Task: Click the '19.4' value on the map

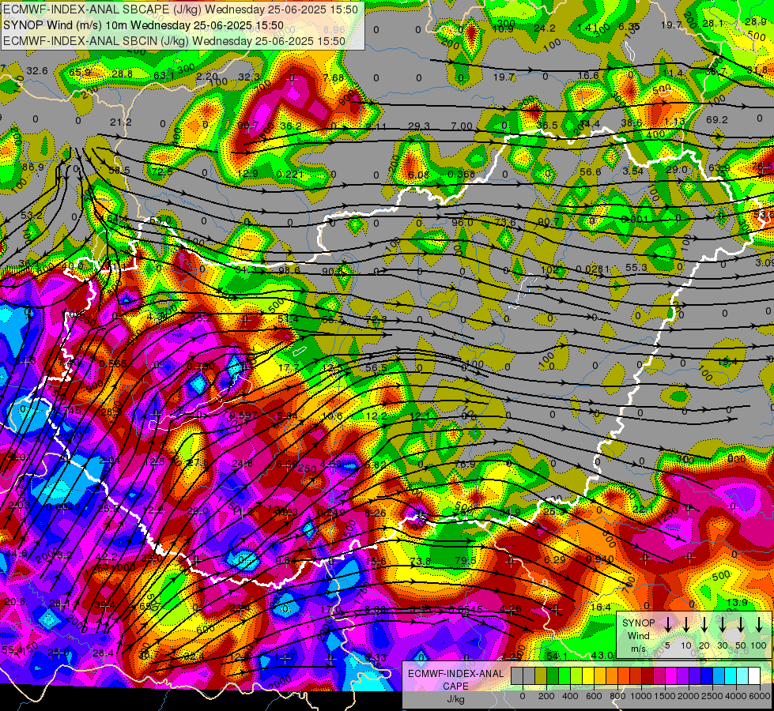Action: pyautogui.click(x=727, y=362)
